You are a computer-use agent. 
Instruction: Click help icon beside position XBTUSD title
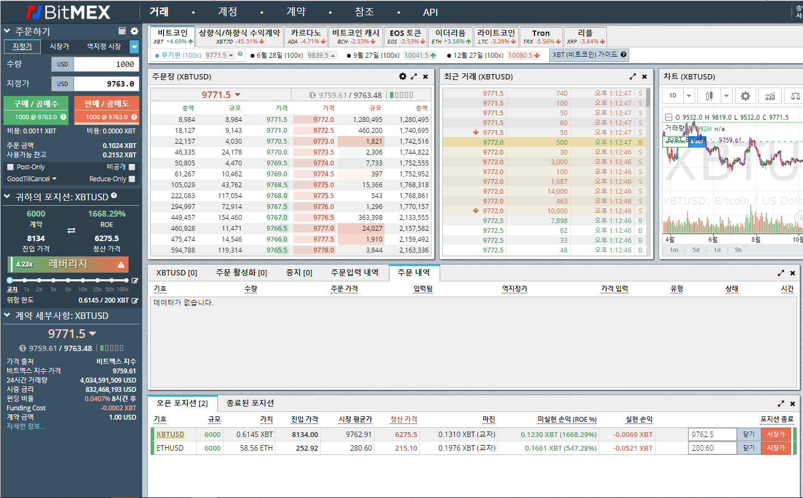tap(114, 195)
